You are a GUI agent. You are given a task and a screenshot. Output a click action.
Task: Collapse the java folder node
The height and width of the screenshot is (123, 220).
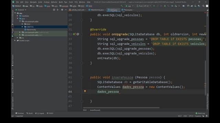18,18
